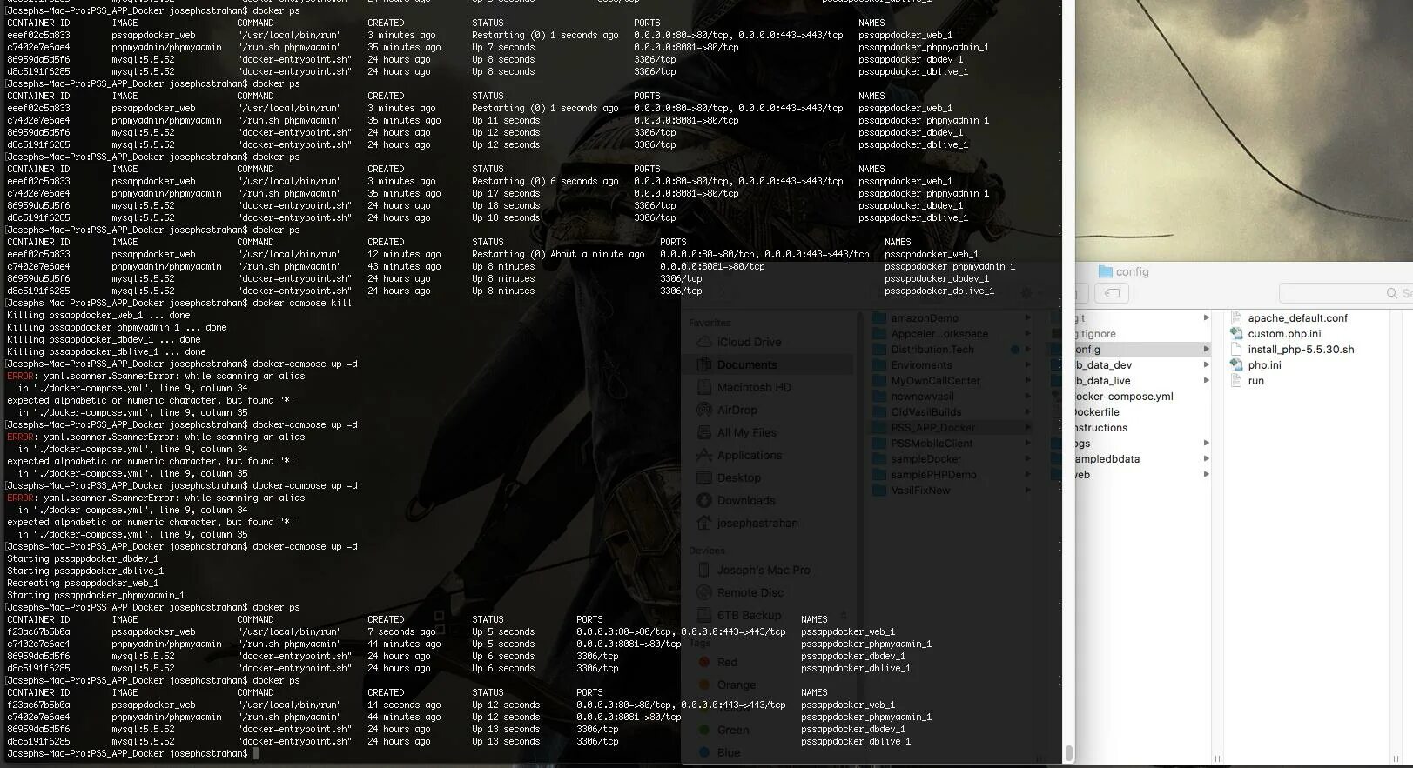Click 'Restarting (0) 6 seconds ago' status
This screenshot has height=768, width=1413.
[545, 182]
